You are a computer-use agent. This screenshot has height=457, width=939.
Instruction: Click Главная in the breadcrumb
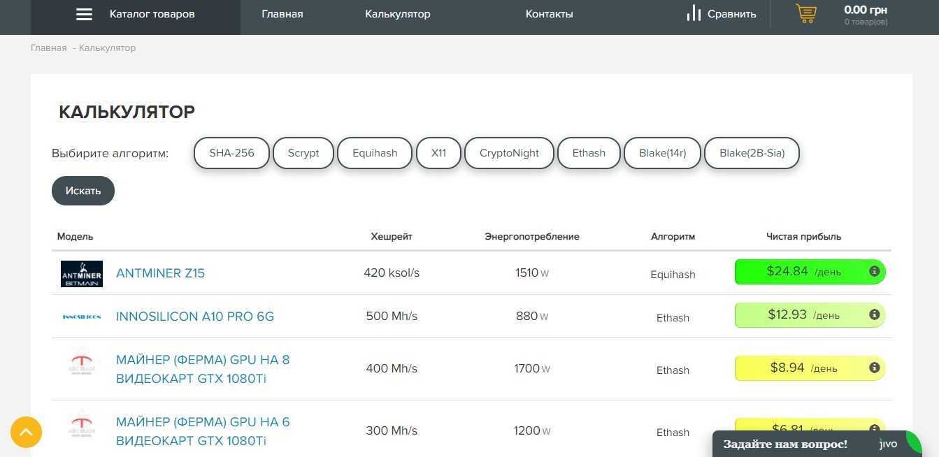pyautogui.click(x=49, y=48)
